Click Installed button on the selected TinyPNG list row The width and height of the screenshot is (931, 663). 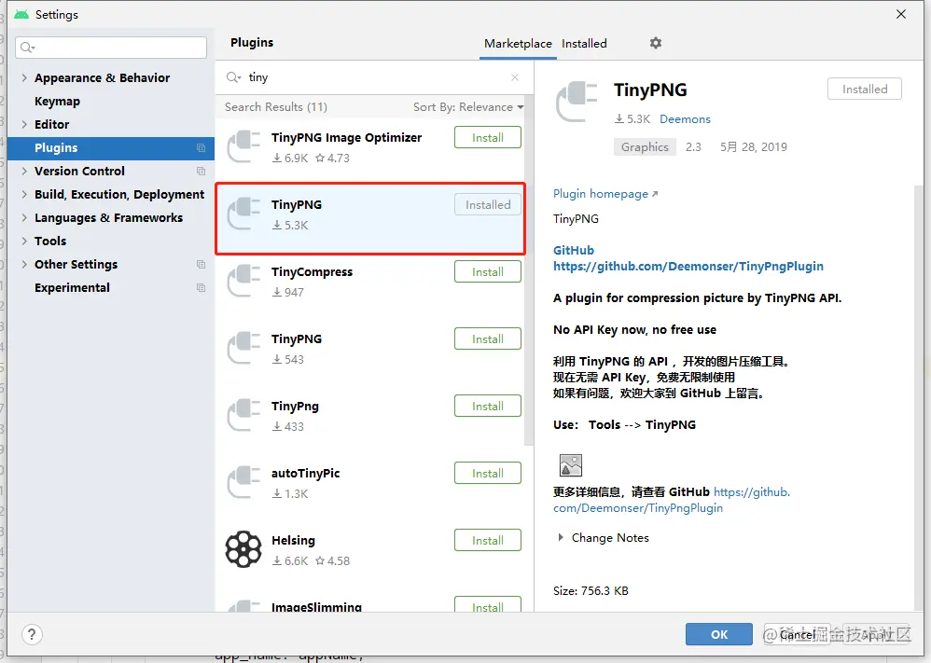click(488, 205)
